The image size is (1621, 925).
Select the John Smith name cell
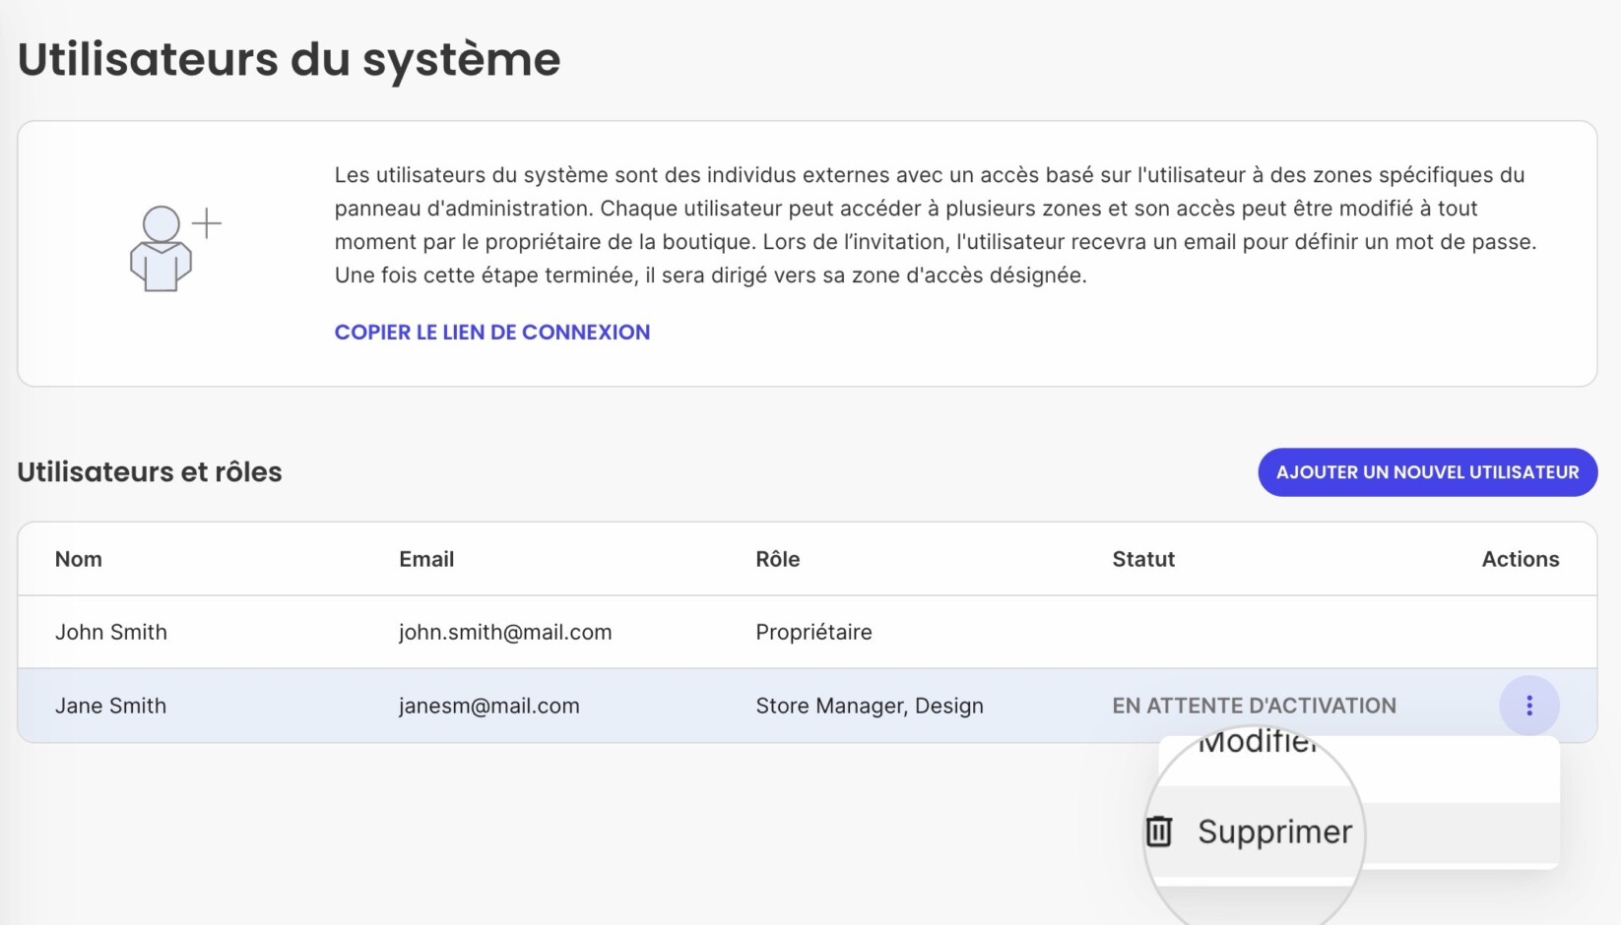coord(111,632)
